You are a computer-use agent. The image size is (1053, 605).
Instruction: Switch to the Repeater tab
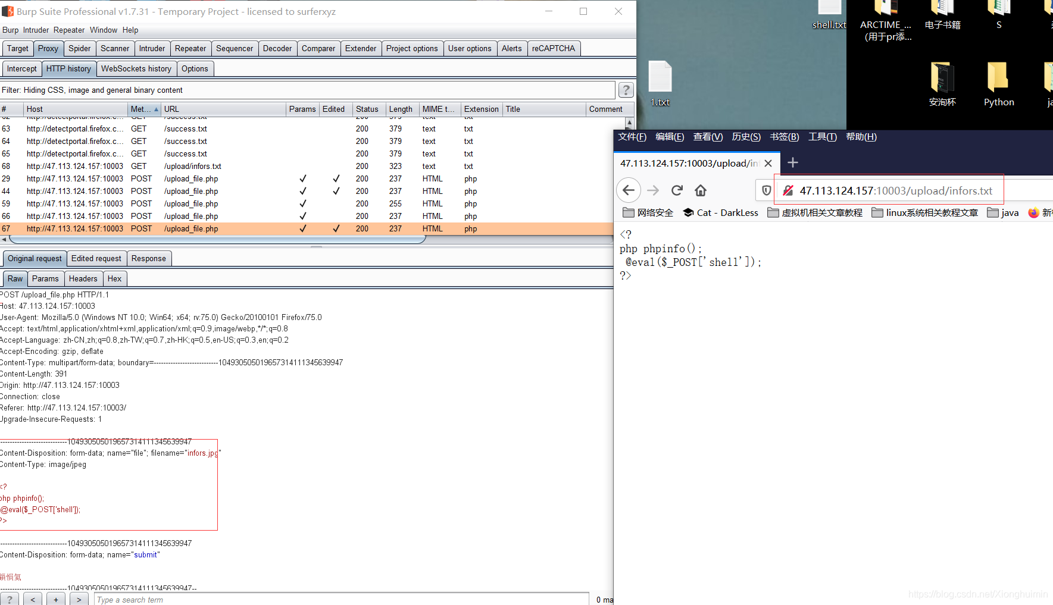coord(190,48)
